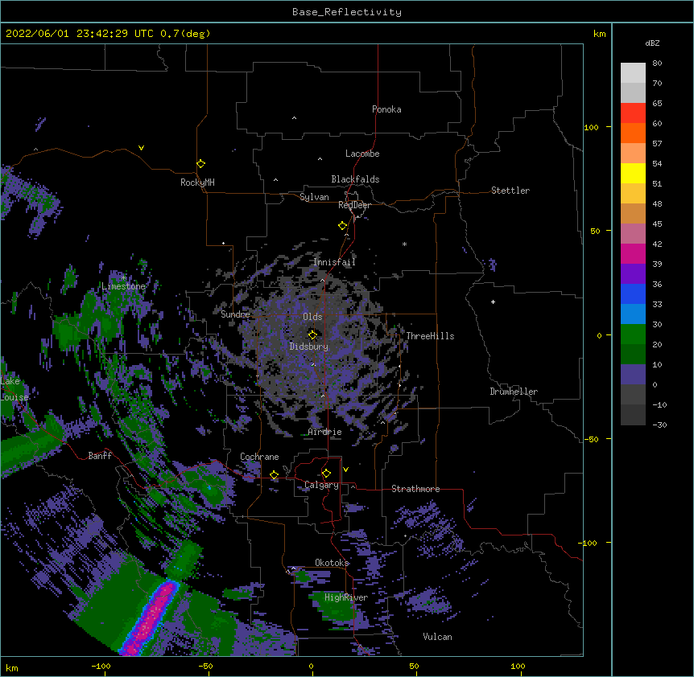Click the Calgary city label
This screenshot has height=677, width=694.
pos(321,485)
